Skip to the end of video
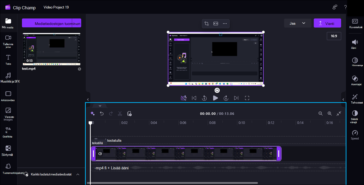The height and width of the screenshot is (185, 364). [236, 98]
